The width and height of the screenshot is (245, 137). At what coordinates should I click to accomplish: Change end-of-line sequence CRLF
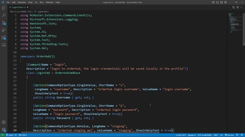pos(216,135)
